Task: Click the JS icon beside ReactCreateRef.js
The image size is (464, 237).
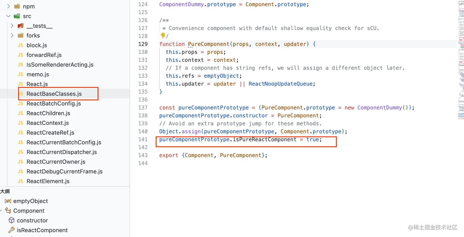Action: (21, 133)
